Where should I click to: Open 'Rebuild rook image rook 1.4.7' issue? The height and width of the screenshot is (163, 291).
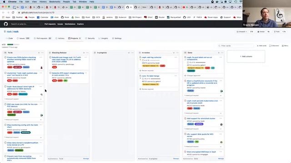pyautogui.click(x=66, y=59)
